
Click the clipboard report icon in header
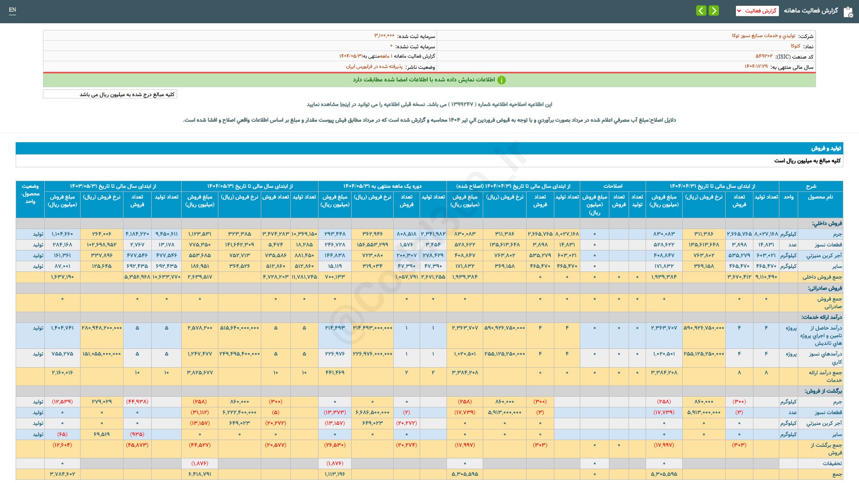tap(848, 12)
